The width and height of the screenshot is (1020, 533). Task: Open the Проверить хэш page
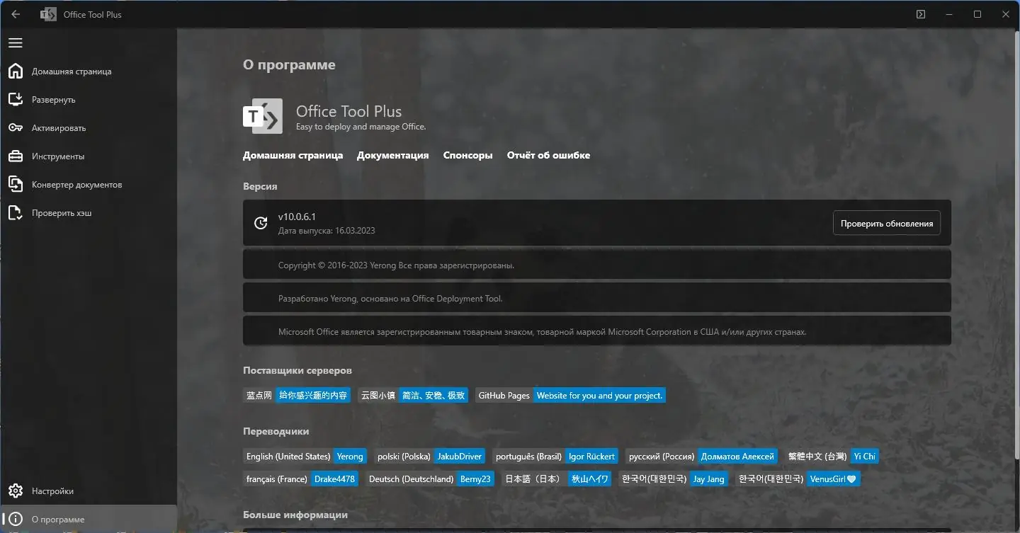tap(89, 213)
